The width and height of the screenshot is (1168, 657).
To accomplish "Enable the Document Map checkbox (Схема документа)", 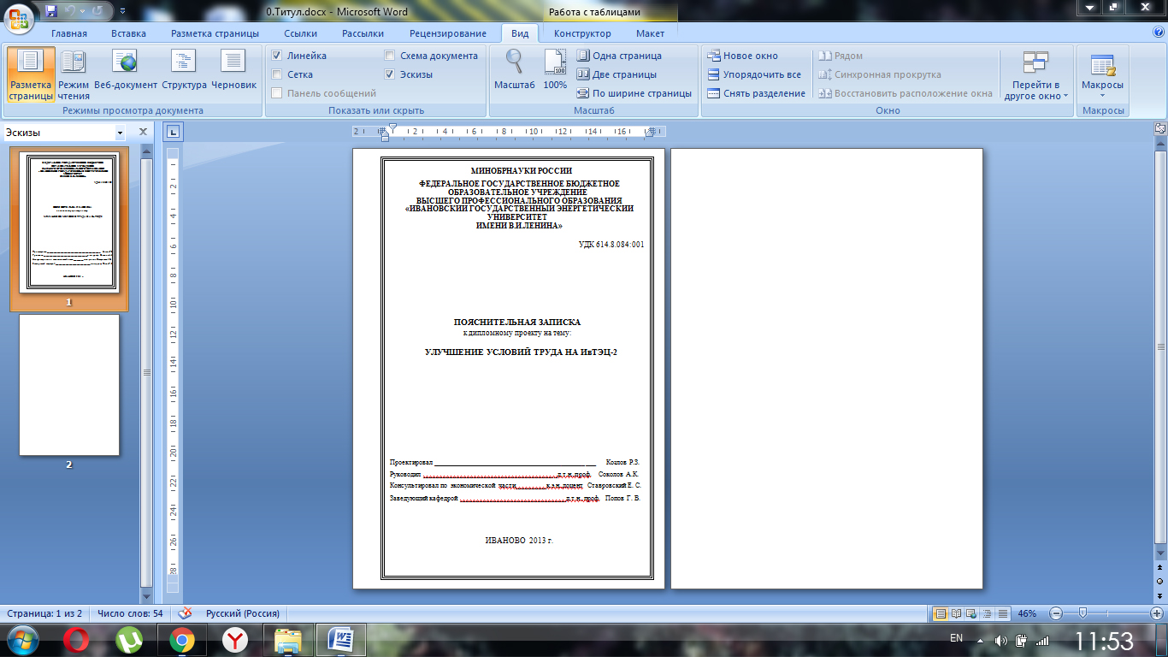I will [x=432, y=56].
